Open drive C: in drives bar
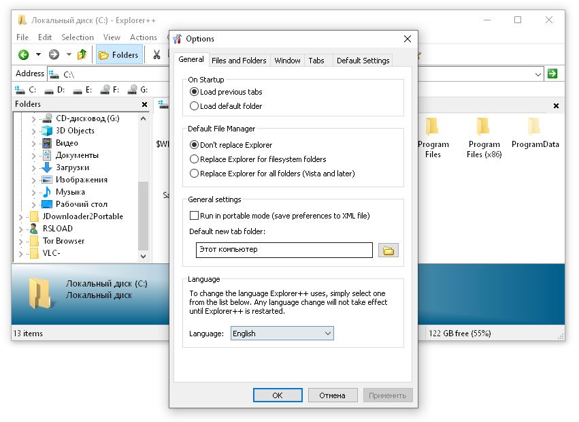579x422 pixels. pyautogui.click(x=25, y=89)
